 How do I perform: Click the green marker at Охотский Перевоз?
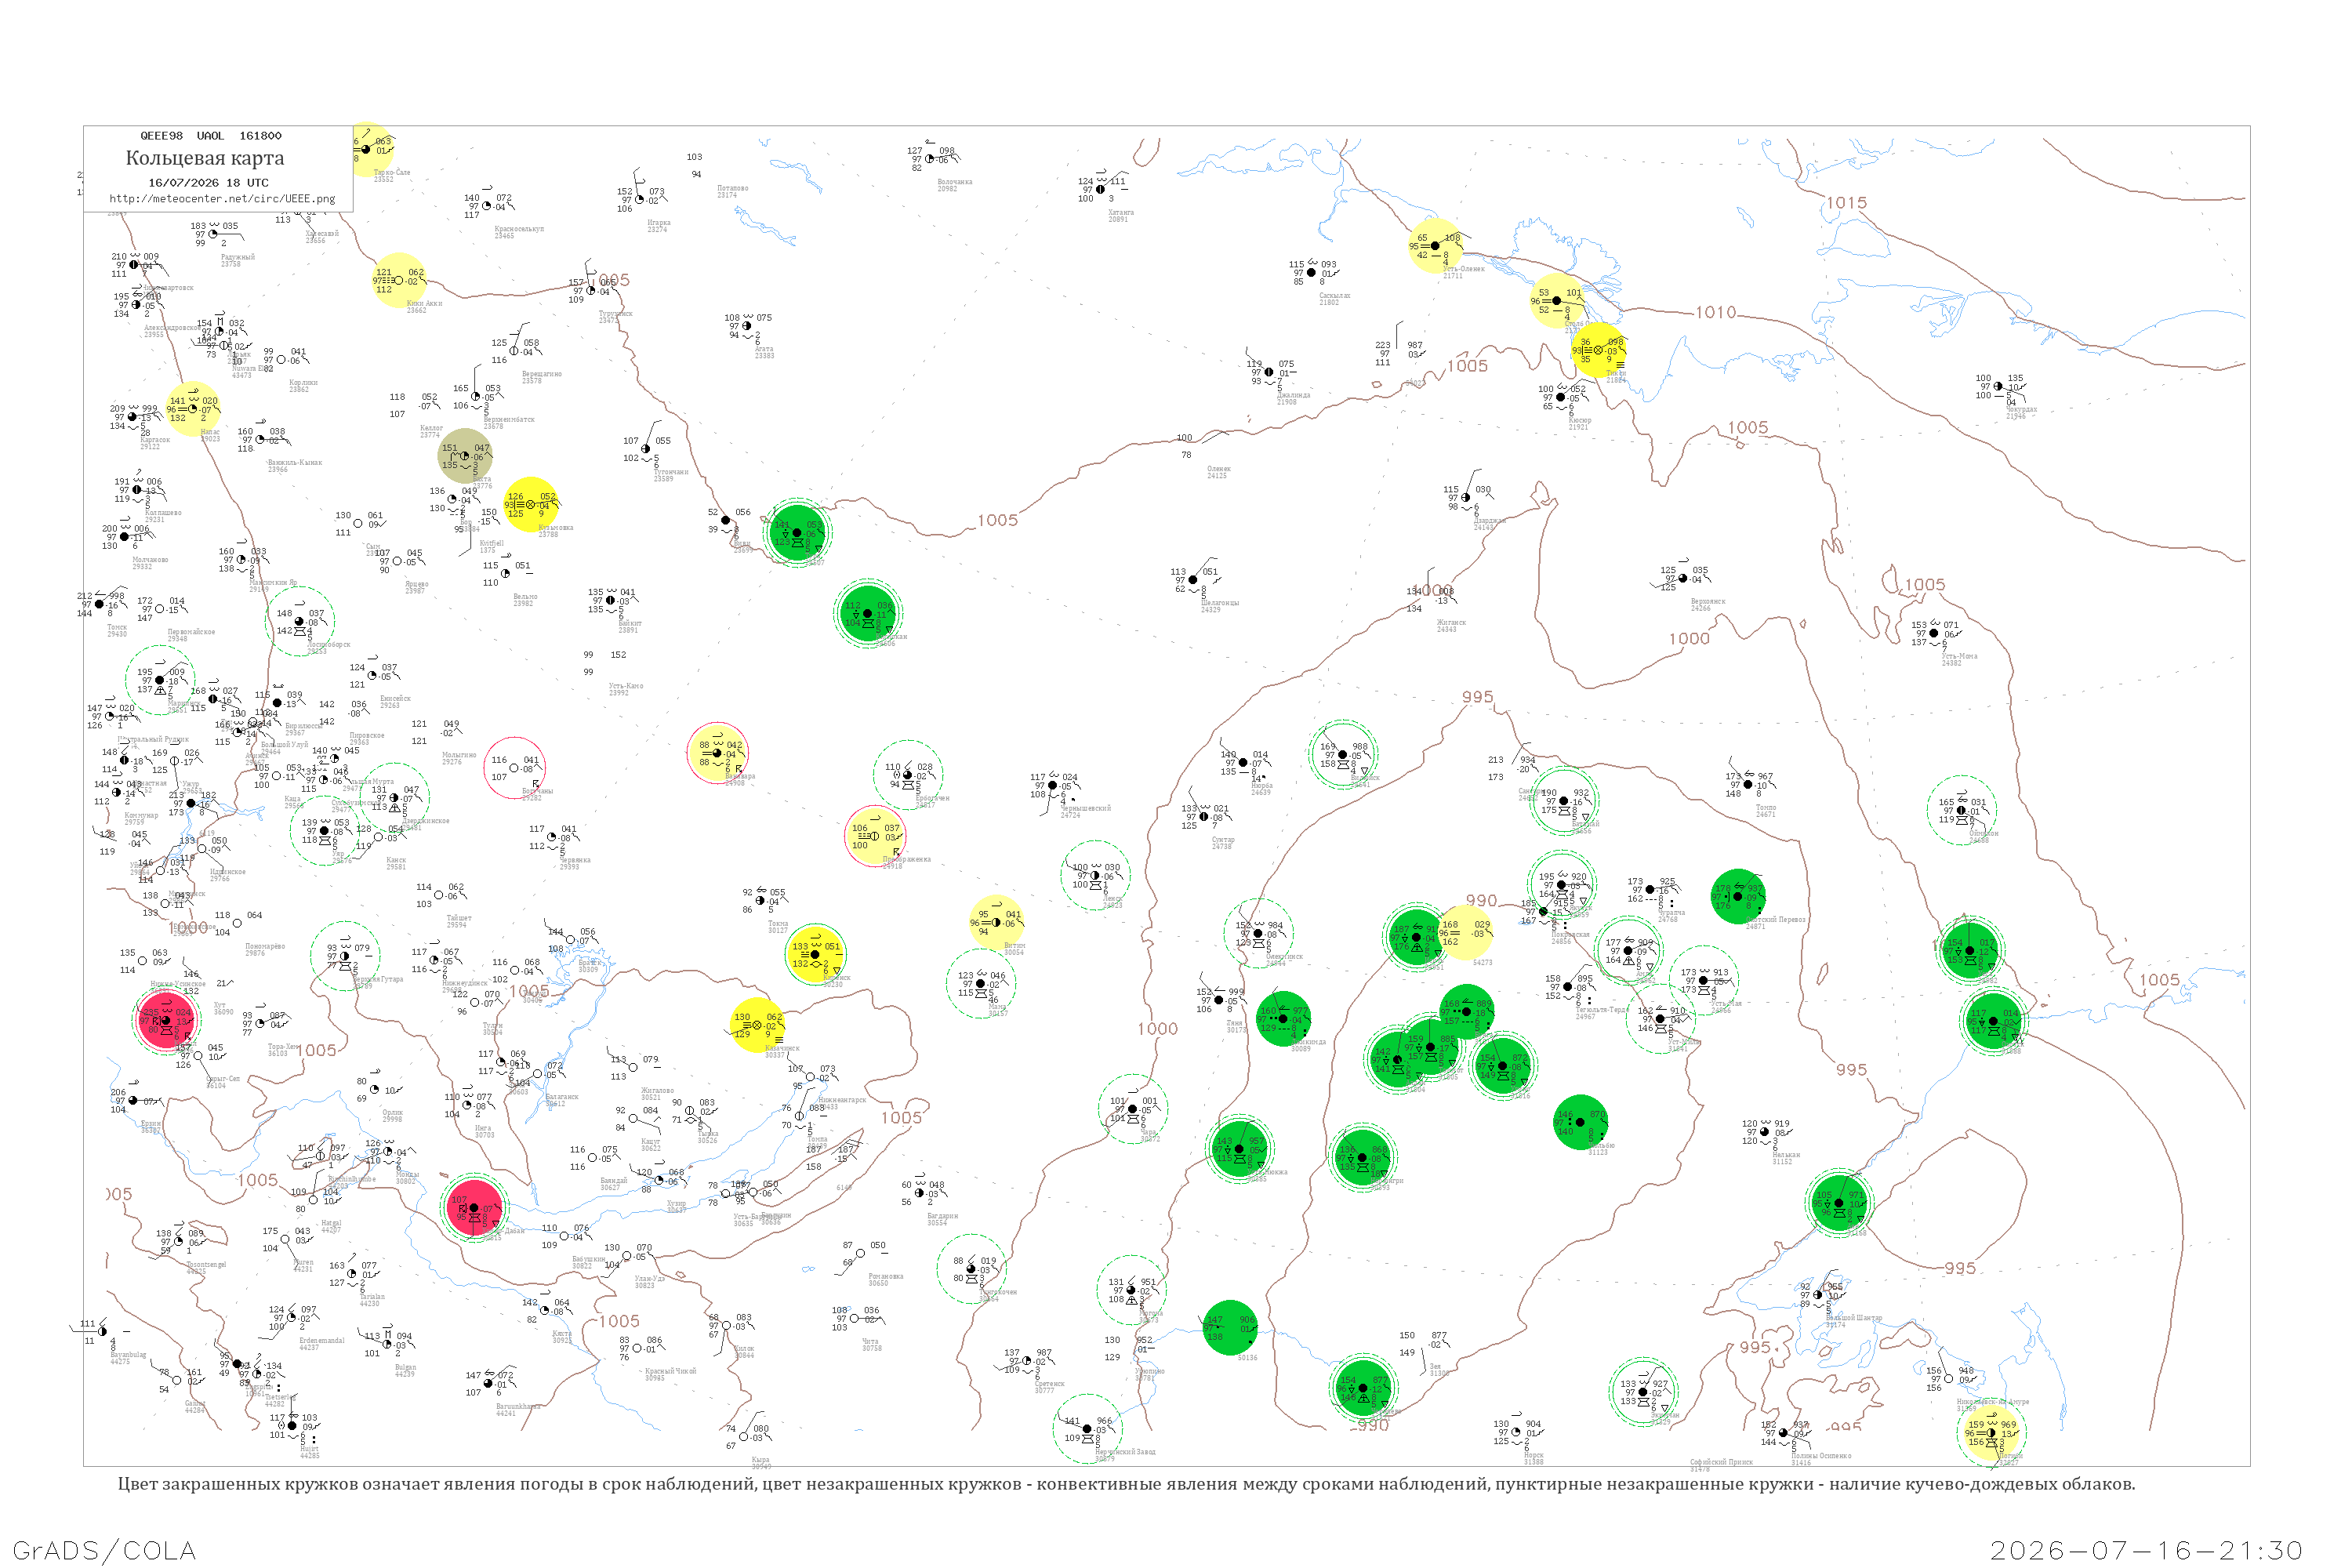(x=1737, y=897)
